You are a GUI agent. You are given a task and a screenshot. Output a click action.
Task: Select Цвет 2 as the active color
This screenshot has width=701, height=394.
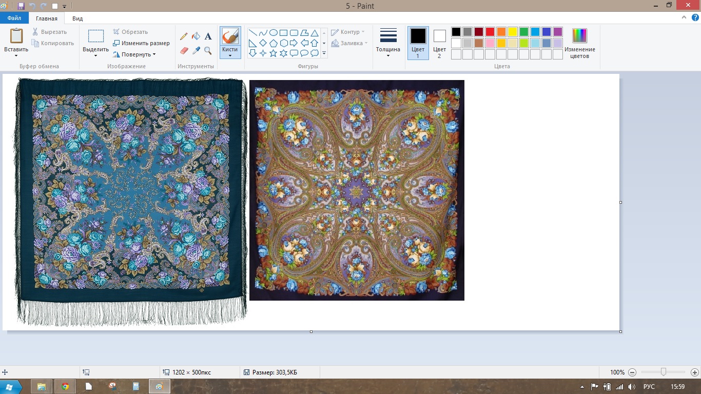pos(439,43)
